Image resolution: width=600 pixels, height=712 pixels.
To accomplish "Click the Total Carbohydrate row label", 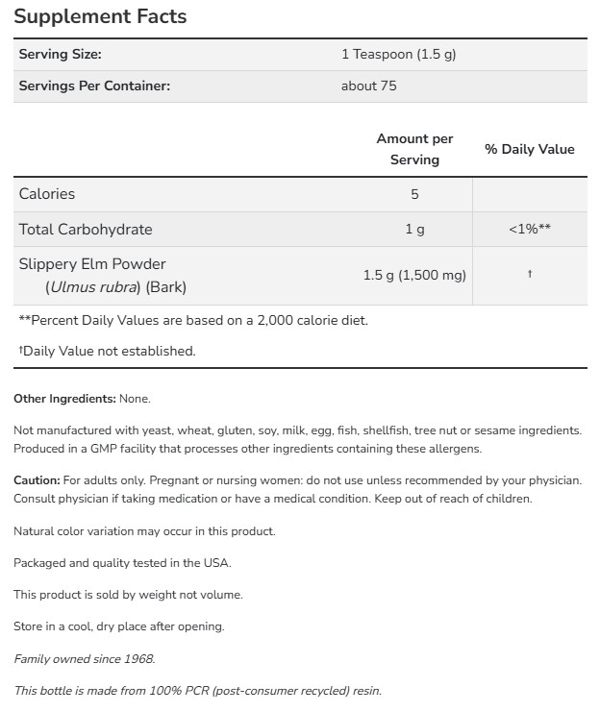I will pos(86,230).
